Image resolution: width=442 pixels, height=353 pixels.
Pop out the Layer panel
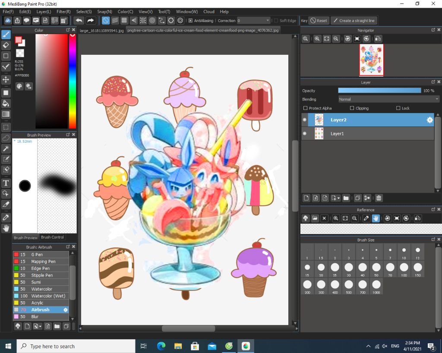click(x=433, y=82)
